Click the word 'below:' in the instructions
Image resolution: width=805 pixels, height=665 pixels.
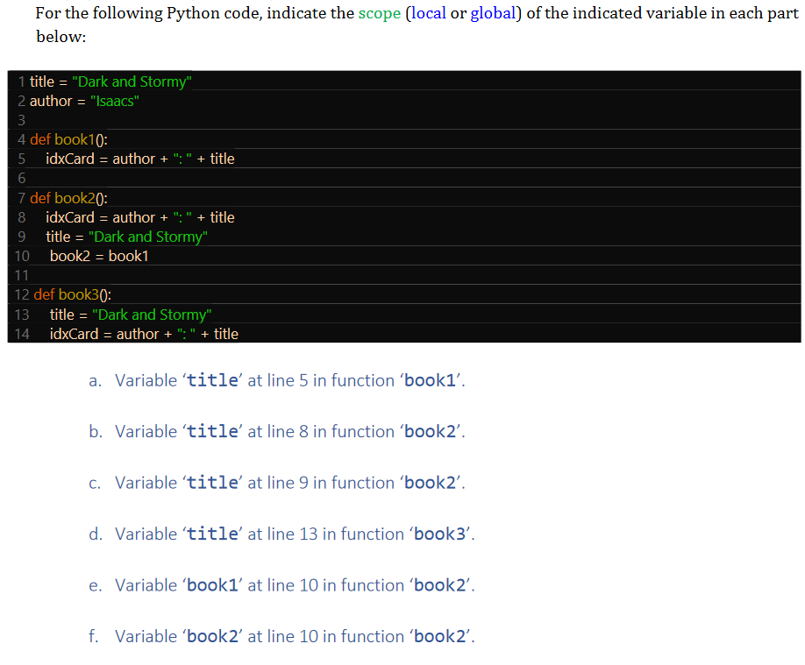[61, 37]
